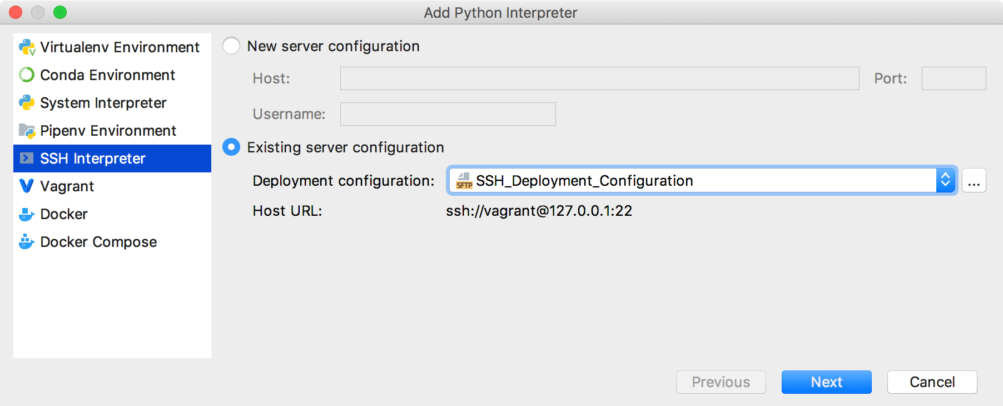Click the Docker whale icon
This screenshot has height=406, width=1003.
pos(27,214)
